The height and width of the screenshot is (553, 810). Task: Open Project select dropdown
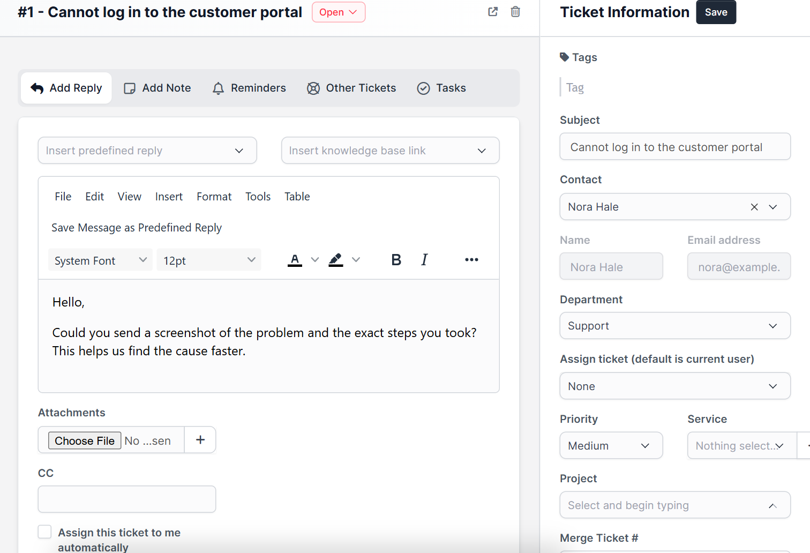[675, 505]
